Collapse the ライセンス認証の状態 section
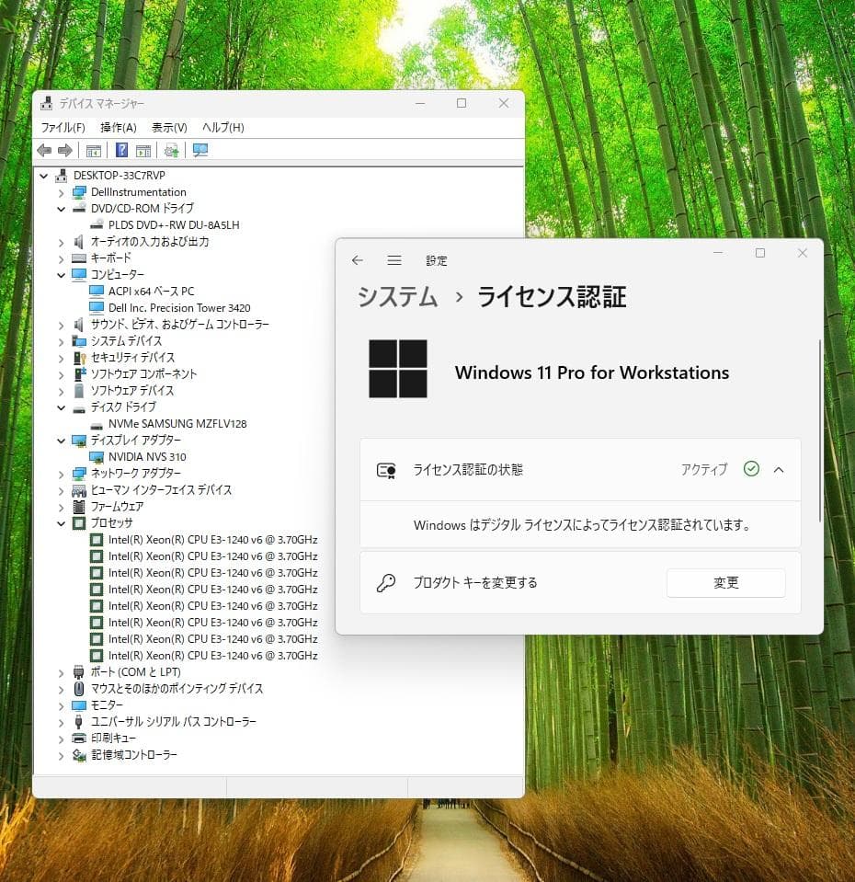This screenshot has height=882, width=855. point(779,470)
